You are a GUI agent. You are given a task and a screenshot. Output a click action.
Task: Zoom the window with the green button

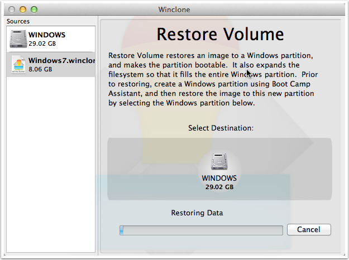pyautogui.click(x=34, y=9)
